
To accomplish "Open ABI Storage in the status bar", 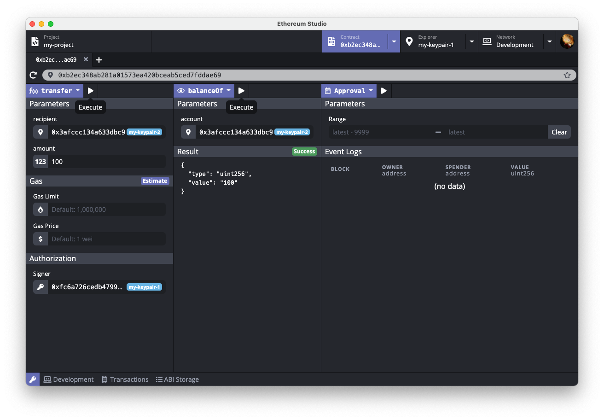I will click(177, 379).
